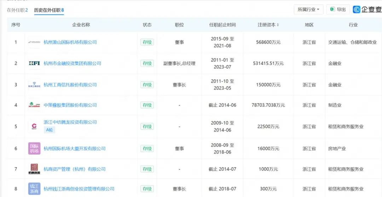Export the table with 导出 button
Screen dimensions: 382x197
tap(338, 10)
